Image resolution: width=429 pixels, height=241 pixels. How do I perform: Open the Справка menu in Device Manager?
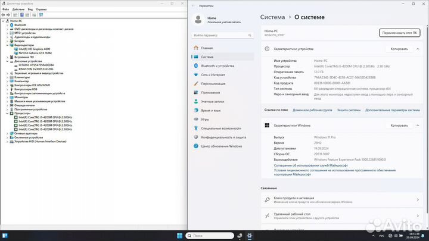(41, 10)
